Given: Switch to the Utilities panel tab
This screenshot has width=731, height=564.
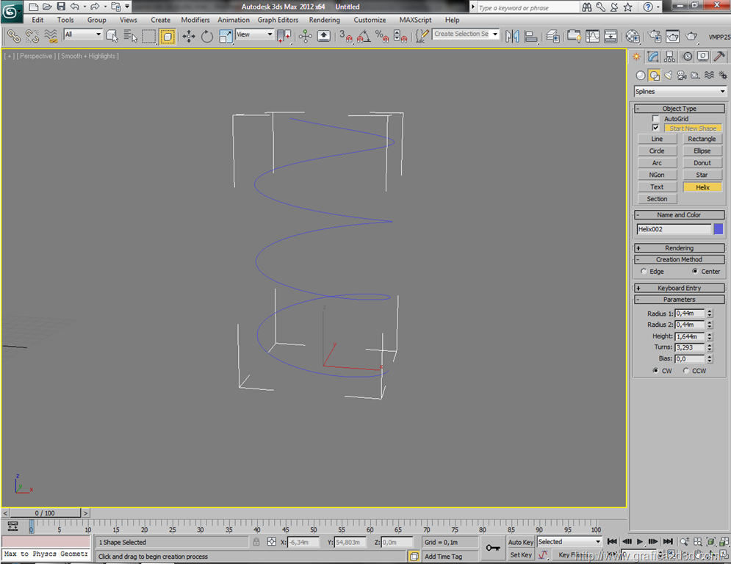Looking at the screenshot, I should click(x=719, y=57).
